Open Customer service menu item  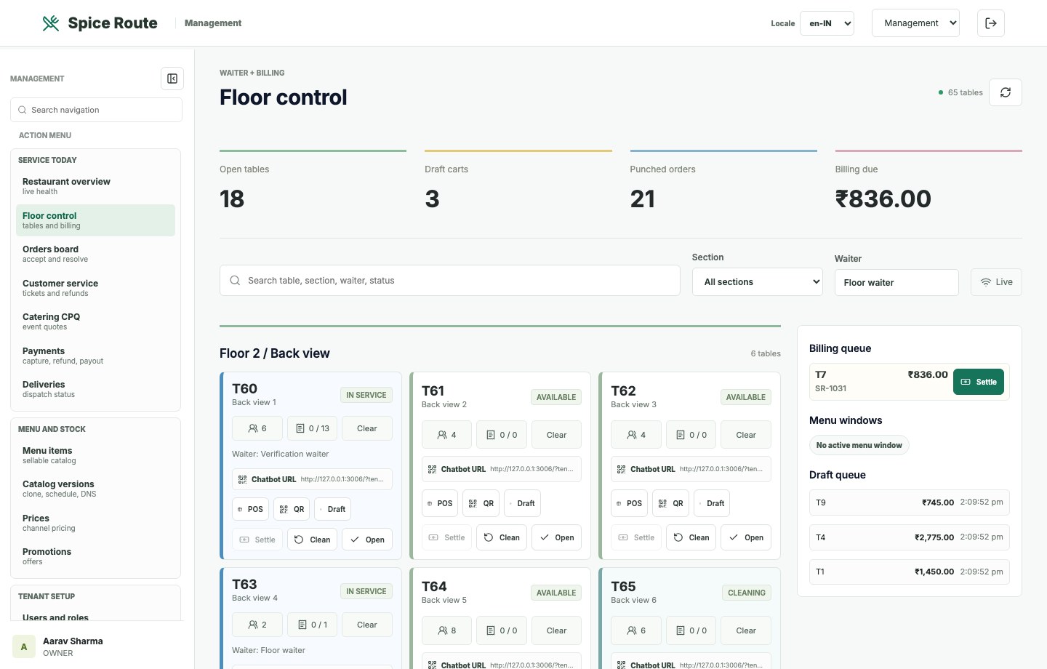pyautogui.click(x=95, y=288)
